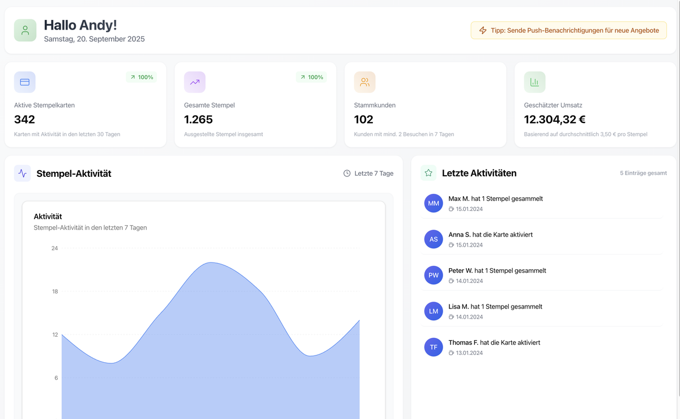680x419 pixels.
Task: Click the peak of the Aktivität area chart
Action: pyautogui.click(x=210, y=263)
